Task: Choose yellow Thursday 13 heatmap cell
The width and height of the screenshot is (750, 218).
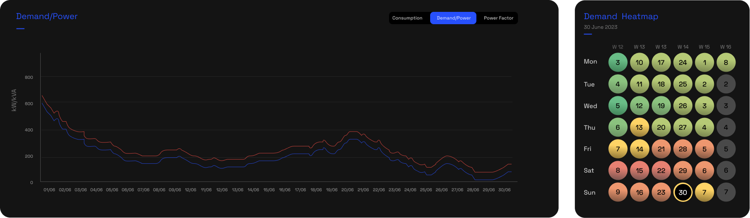Action: point(639,127)
